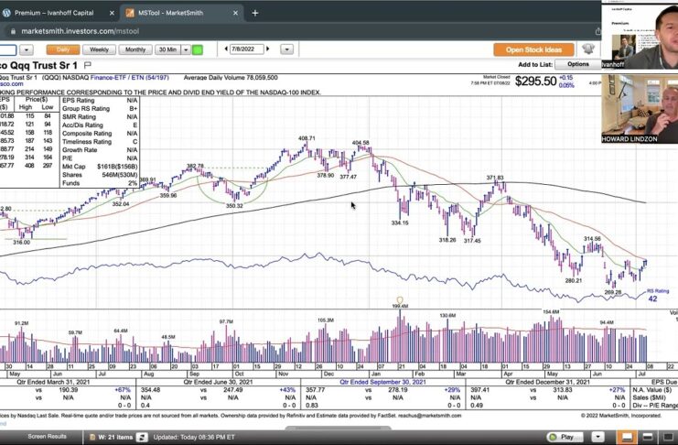Switch chart to Monthly timeframe
This screenshot has width=678, height=445.
coord(135,49)
